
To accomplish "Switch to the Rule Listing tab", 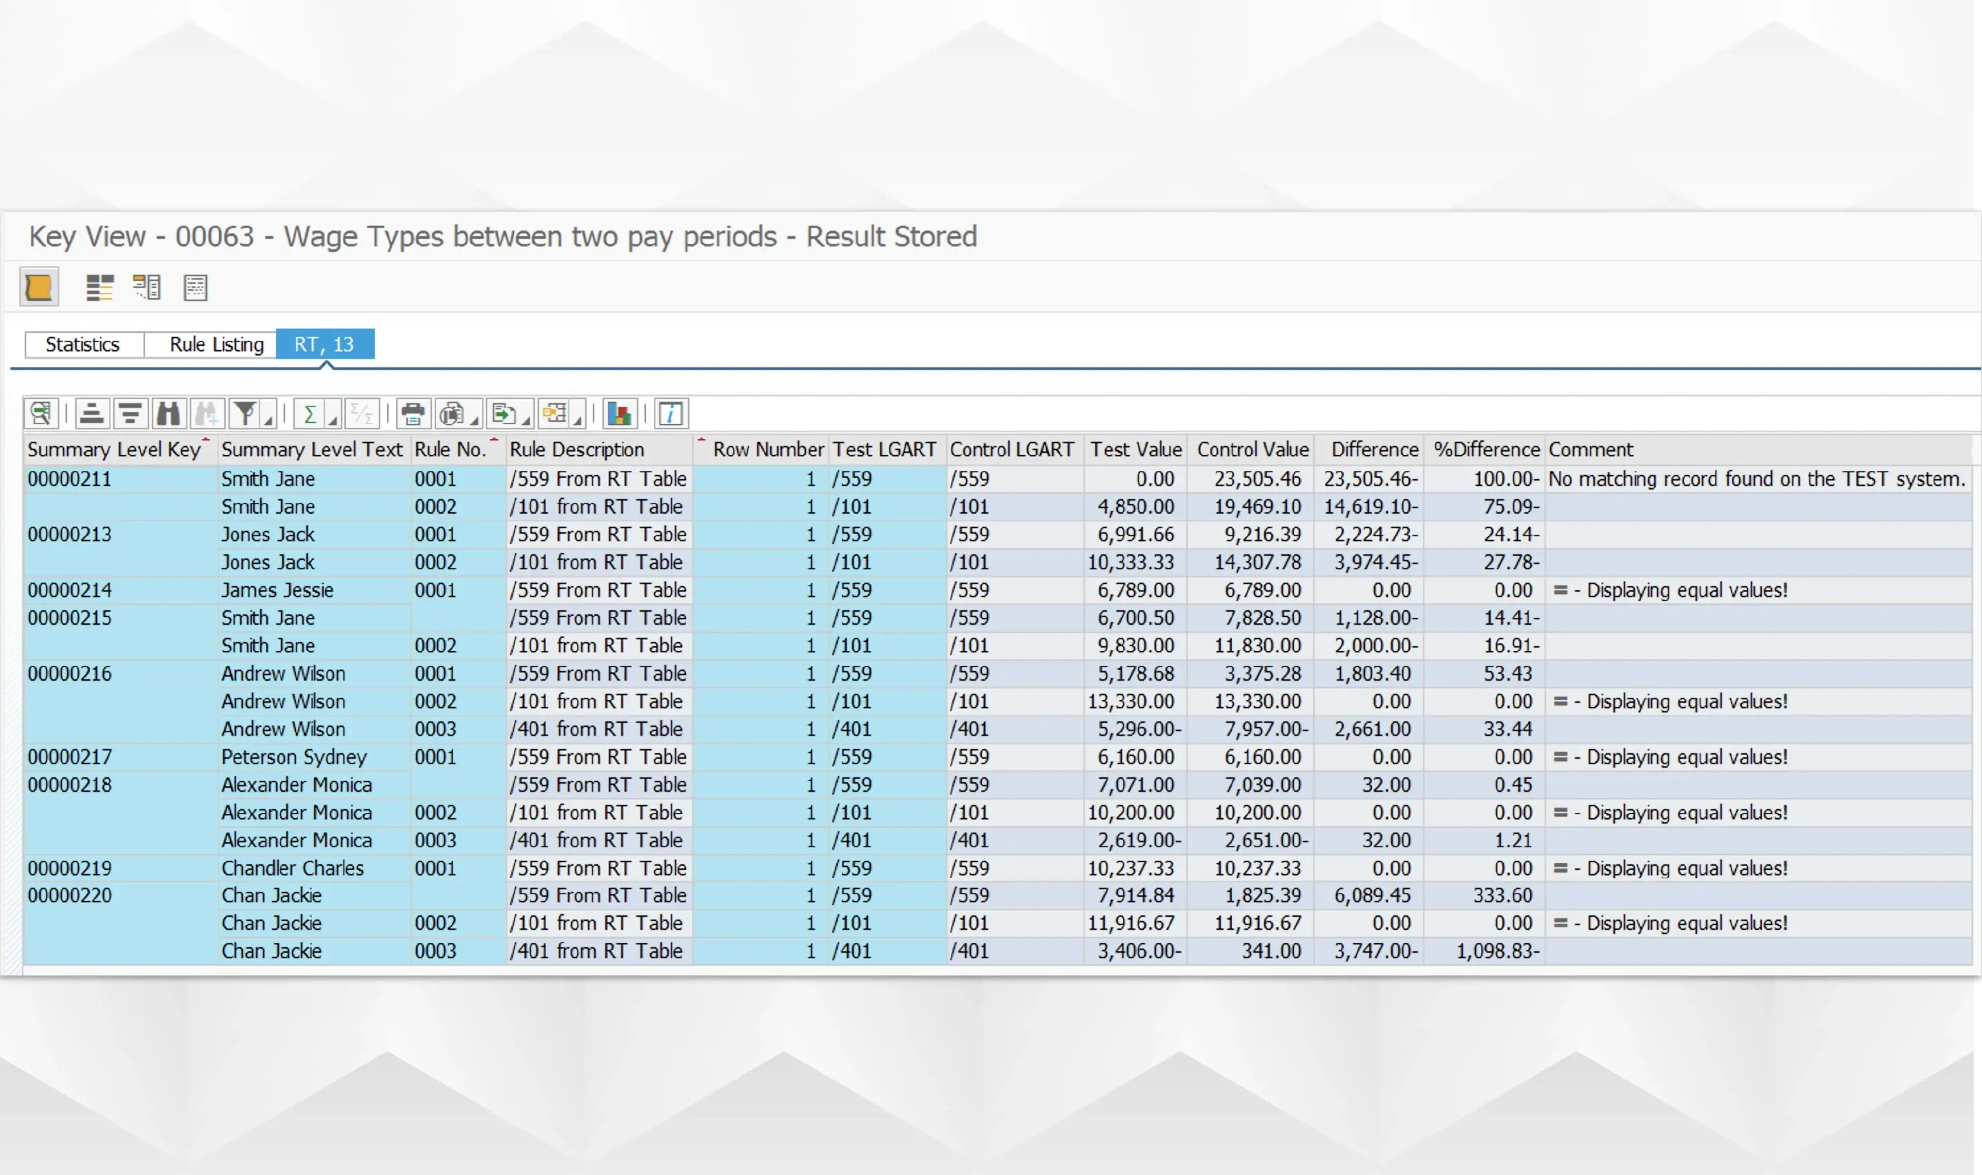I will [216, 344].
